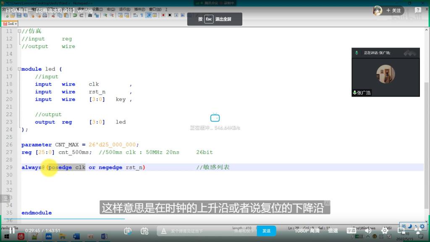This screenshot has height=242, width=430.
Task: Click the Notepad++ save file icon
Action: [19, 15]
